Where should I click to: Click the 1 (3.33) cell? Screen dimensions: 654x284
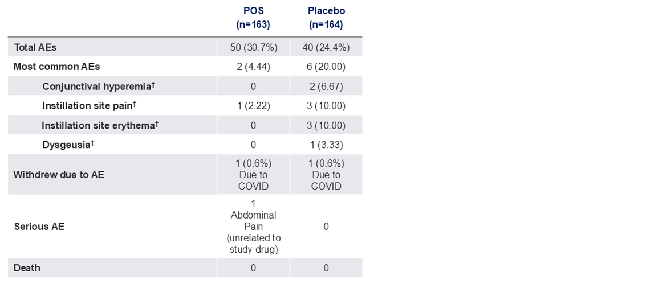click(x=326, y=145)
